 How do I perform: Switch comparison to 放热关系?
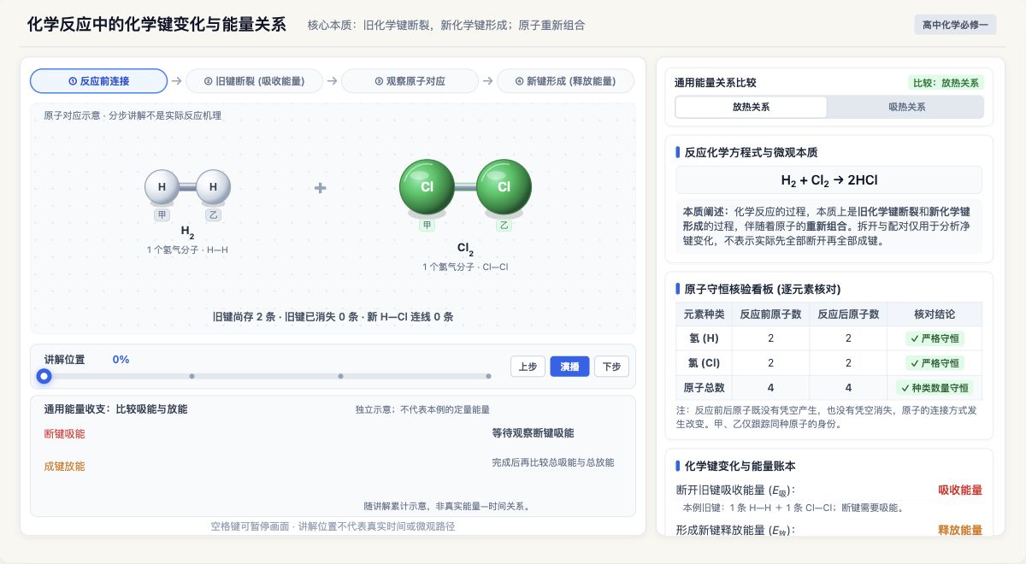pyautogui.click(x=751, y=107)
